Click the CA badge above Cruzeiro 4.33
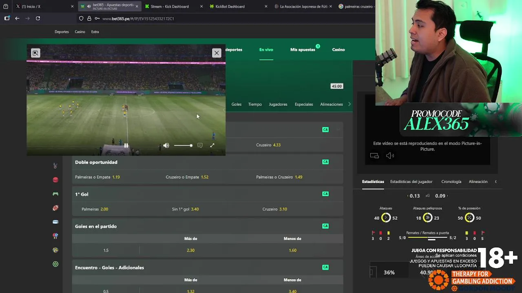 click(x=325, y=130)
